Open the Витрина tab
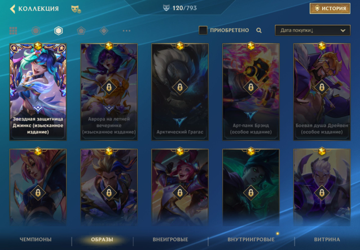 pyautogui.click(x=327, y=239)
